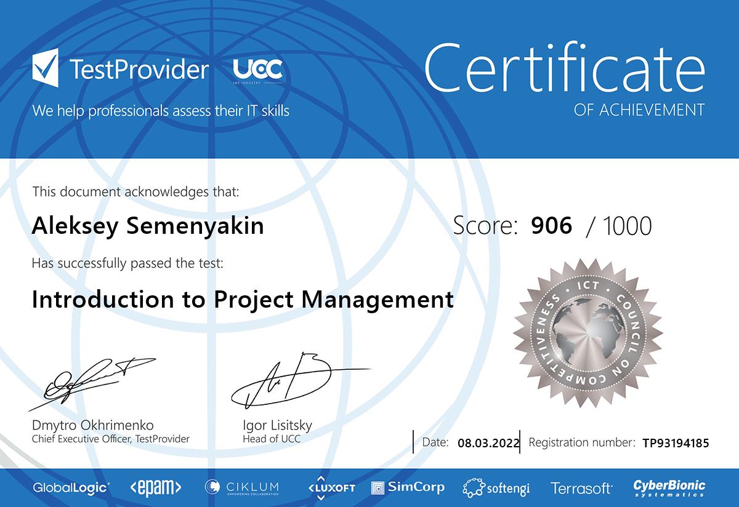Viewport: 739px width, 507px height.
Task: Click the Ciklum sponsor logo
Action: pyautogui.click(x=241, y=487)
